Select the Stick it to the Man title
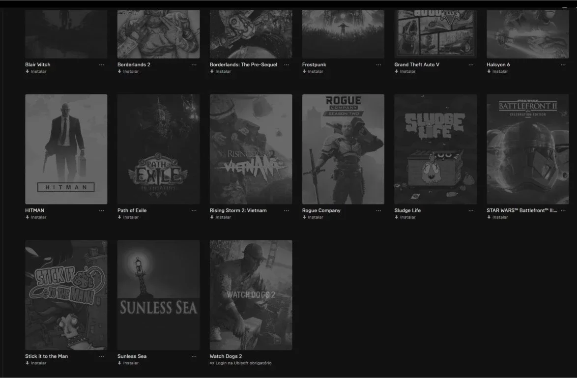Screen dimensions: 577x378 [x=46, y=356]
